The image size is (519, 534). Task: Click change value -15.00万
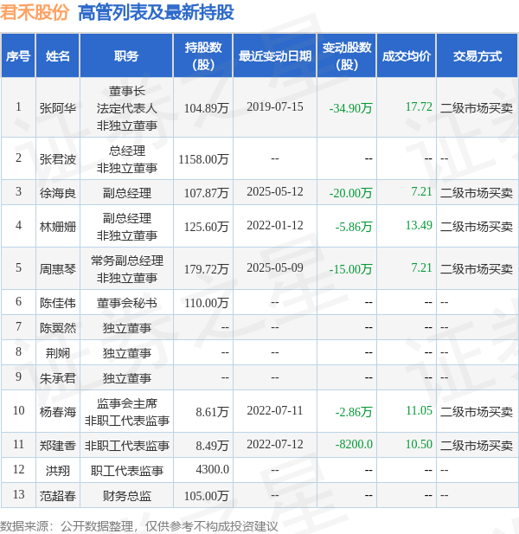350,269
